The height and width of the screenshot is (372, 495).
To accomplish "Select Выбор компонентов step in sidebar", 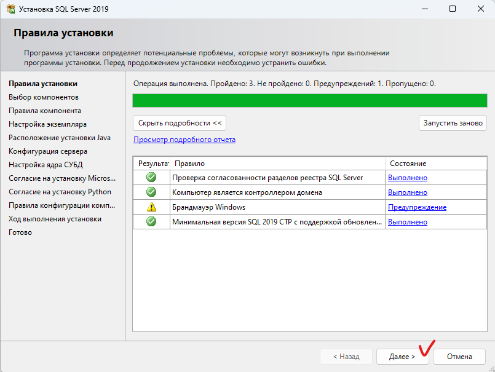I will tap(44, 97).
